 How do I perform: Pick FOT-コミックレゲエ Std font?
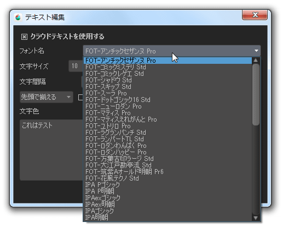pos(168,74)
